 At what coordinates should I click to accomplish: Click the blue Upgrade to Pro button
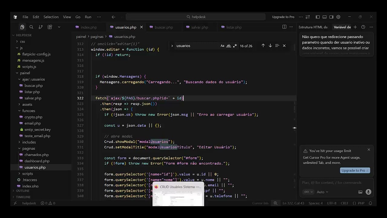click(x=355, y=170)
